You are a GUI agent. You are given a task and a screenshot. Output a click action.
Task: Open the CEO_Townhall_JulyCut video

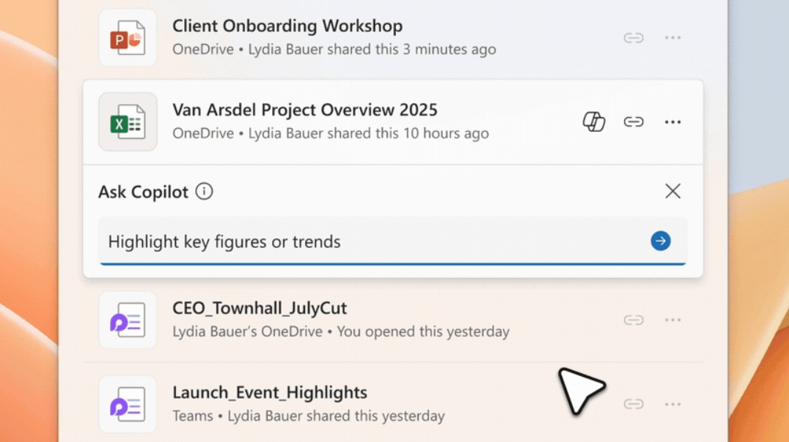[x=260, y=308]
